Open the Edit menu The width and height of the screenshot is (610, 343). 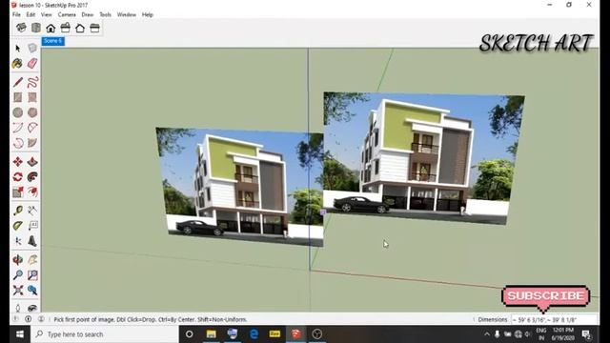(x=30, y=14)
